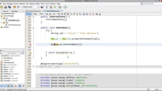The image size is (162, 91).
Task: Click Find Previous Occurrence icon
Action: (62, 14)
